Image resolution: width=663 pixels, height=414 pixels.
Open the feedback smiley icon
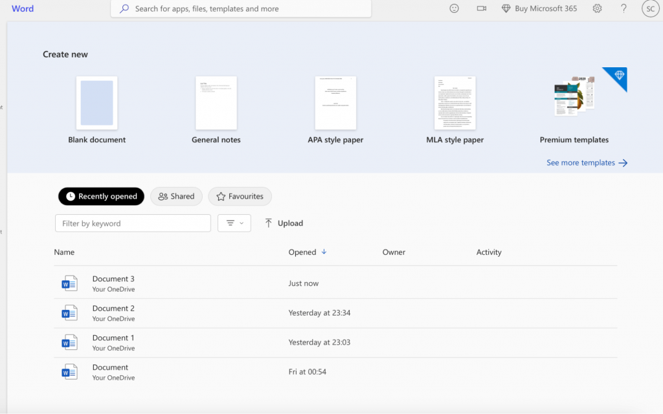point(454,8)
